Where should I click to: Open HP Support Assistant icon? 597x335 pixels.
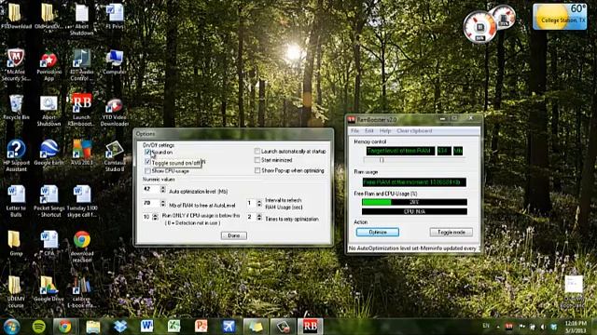pos(16,155)
